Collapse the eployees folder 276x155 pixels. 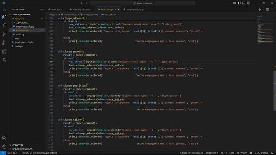13,19
